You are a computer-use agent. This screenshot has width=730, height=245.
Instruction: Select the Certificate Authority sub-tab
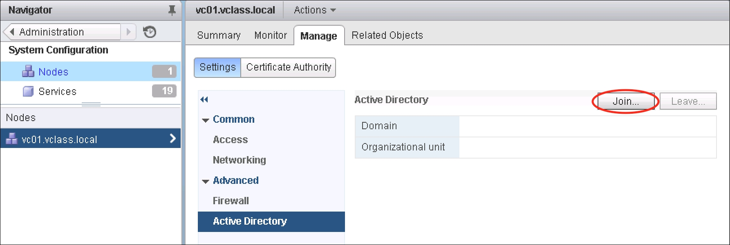[x=289, y=67]
